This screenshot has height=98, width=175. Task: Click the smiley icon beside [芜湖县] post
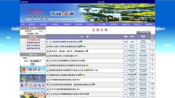pos(48,65)
